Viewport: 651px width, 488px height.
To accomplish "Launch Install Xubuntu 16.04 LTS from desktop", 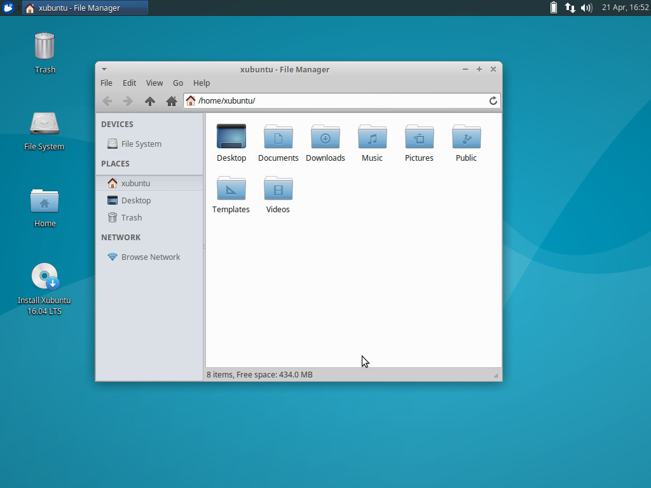I will coord(45,276).
